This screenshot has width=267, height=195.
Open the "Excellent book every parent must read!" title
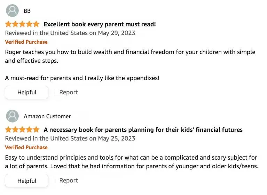pyautogui.click(x=100, y=24)
